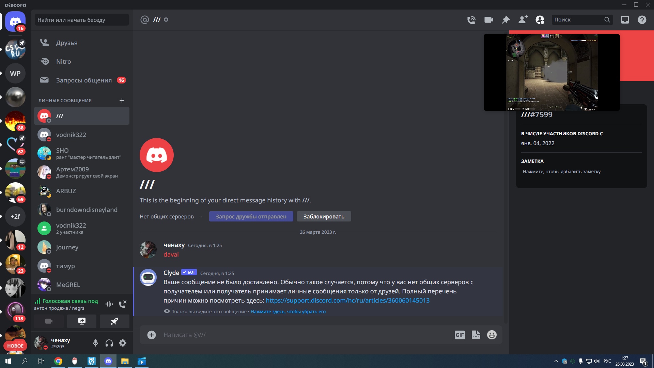Disconnect from the voice channel
Viewport: 654px width, 368px height.
click(x=123, y=304)
